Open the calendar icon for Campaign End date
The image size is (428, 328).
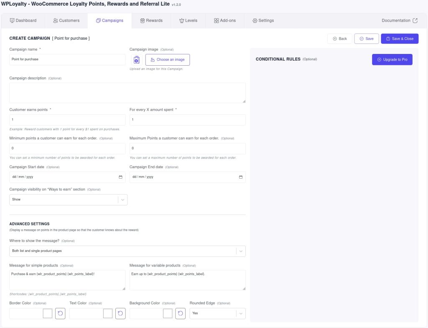[x=240, y=177]
